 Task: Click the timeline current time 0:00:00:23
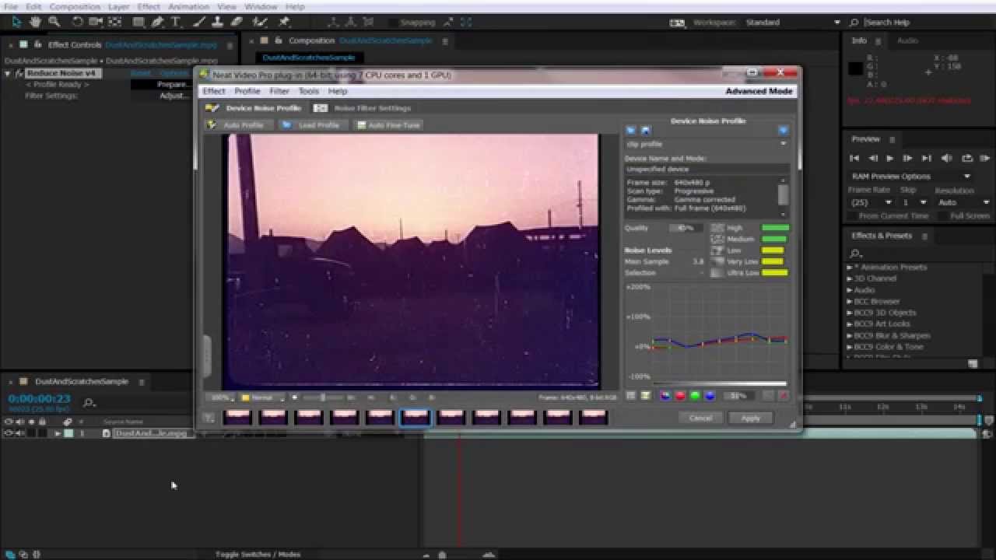(39, 398)
